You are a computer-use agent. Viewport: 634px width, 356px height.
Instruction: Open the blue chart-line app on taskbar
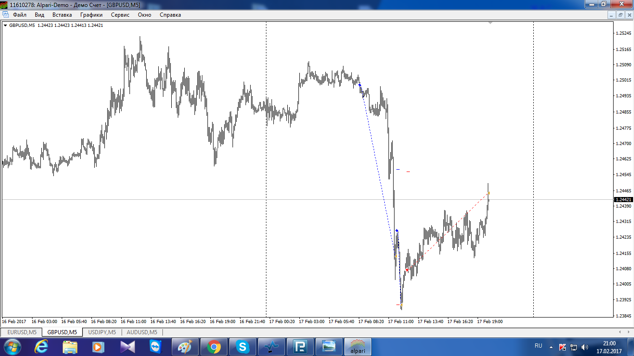click(x=272, y=347)
